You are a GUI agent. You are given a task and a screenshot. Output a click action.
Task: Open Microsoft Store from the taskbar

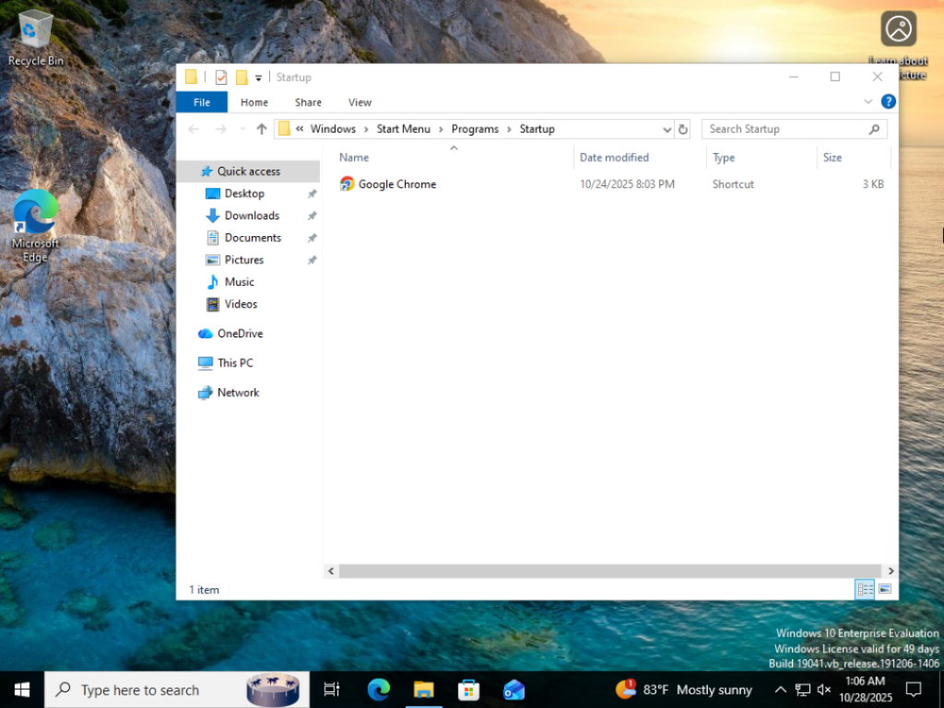pos(468,690)
